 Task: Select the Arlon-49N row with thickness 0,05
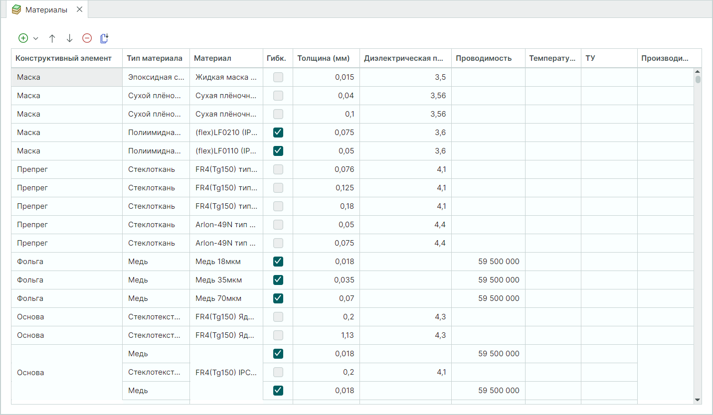pyautogui.click(x=225, y=225)
